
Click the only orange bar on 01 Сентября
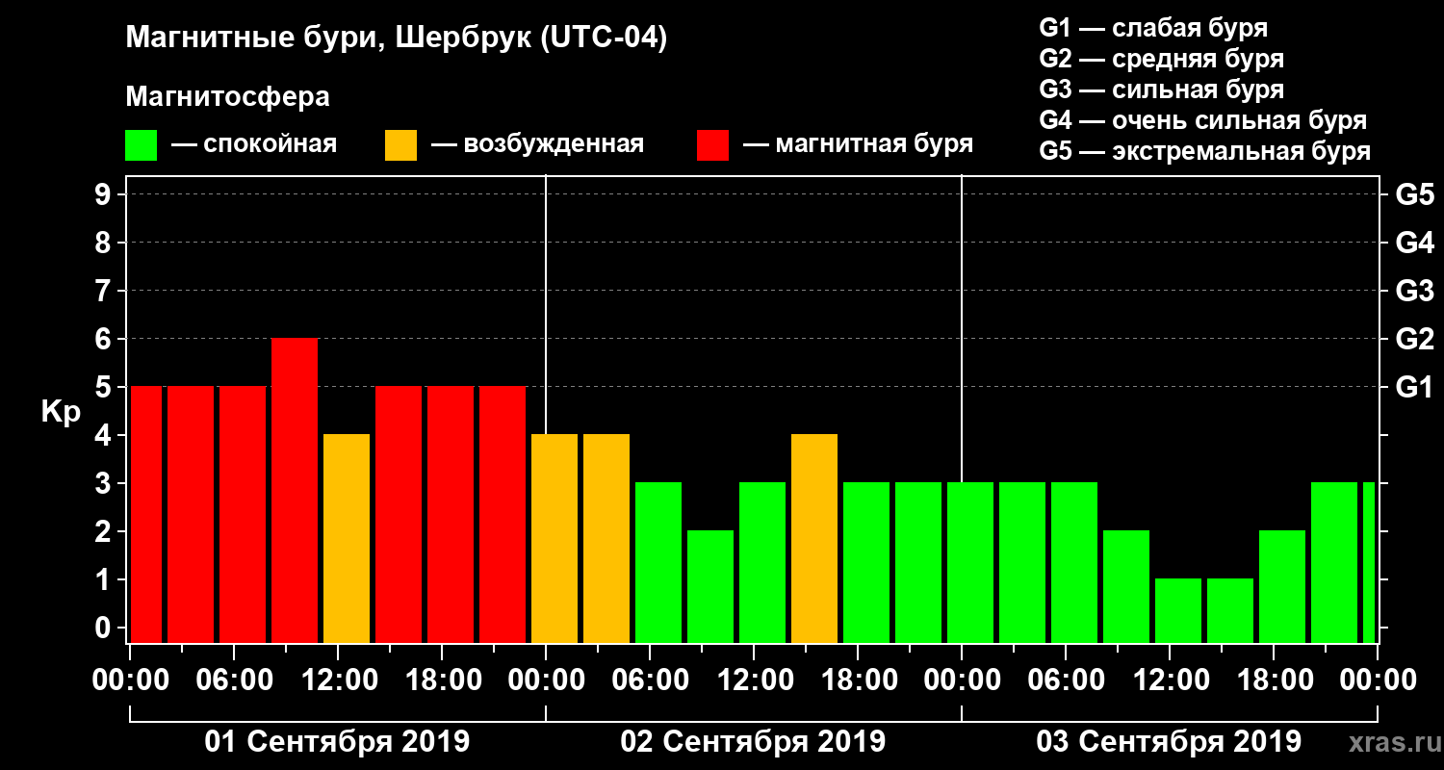coord(347,538)
